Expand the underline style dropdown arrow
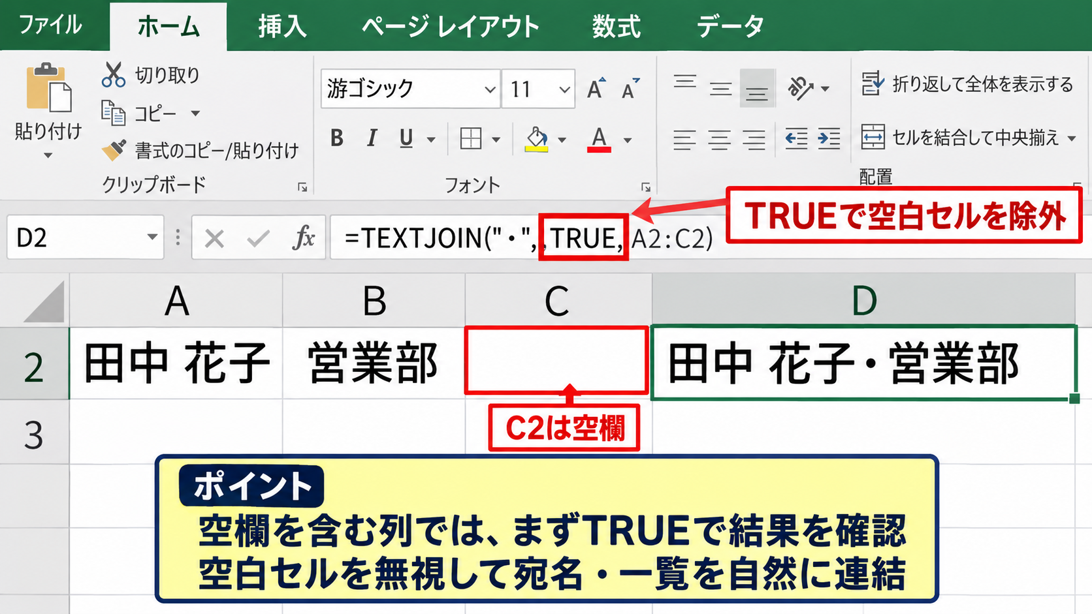Viewport: 1092px width, 614px height. (431, 140)
